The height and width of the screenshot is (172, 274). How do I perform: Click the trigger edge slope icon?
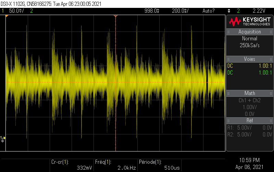229,11
